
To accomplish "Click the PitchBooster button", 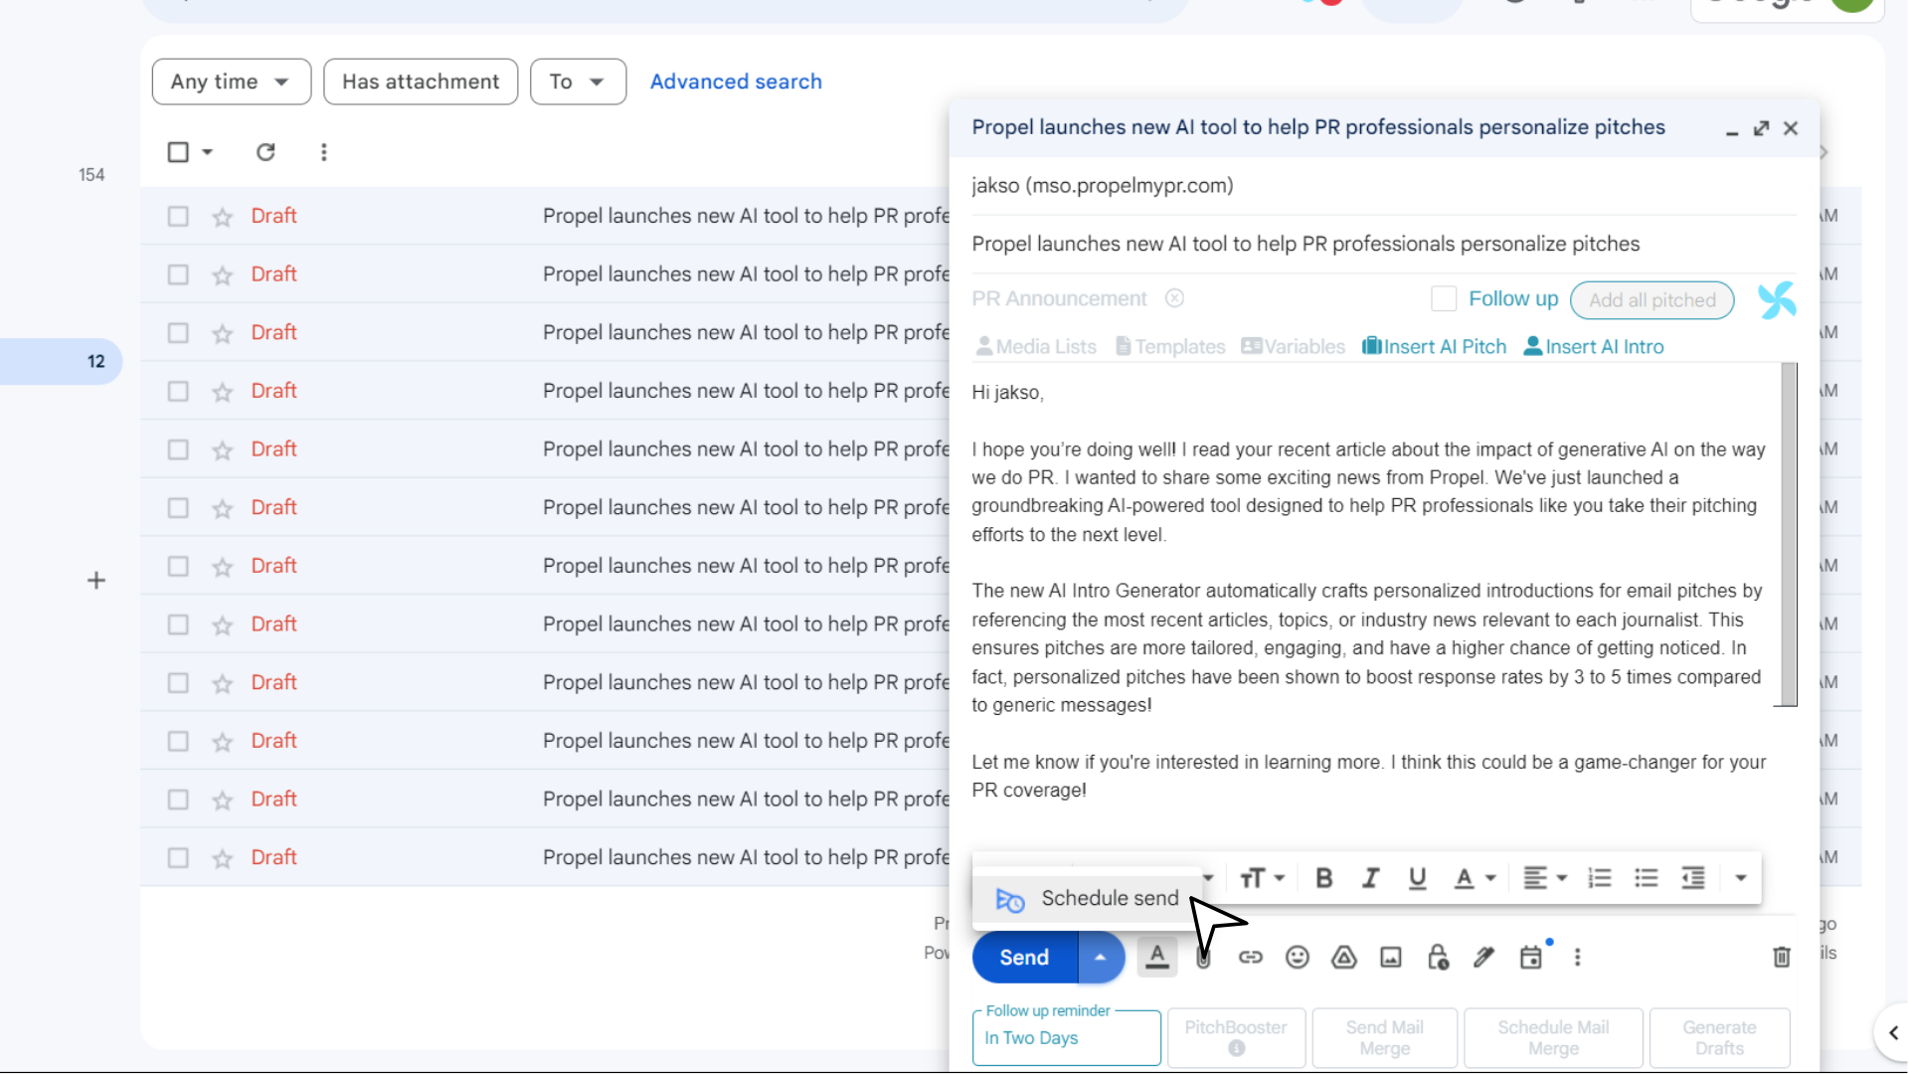I will pos(1236,1037).
